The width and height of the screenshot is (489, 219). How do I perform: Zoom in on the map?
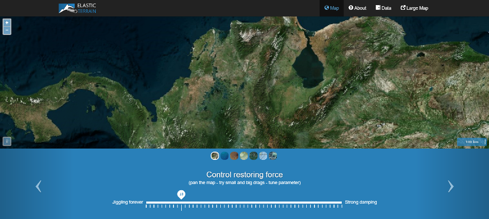pos(7,23)
